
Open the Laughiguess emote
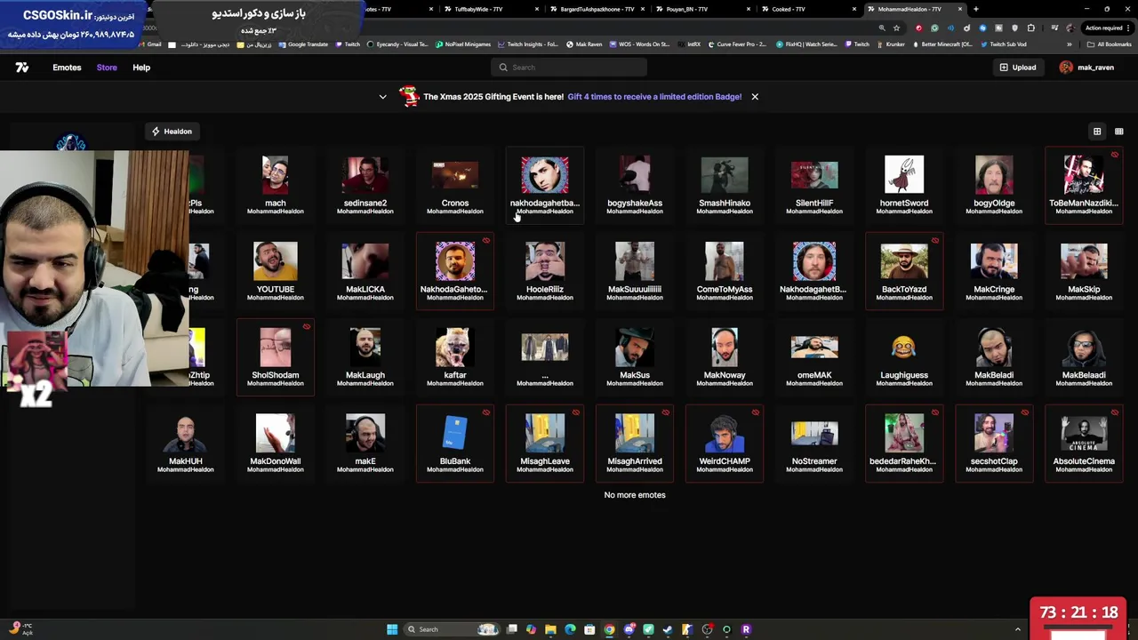[x=904, y=356]
